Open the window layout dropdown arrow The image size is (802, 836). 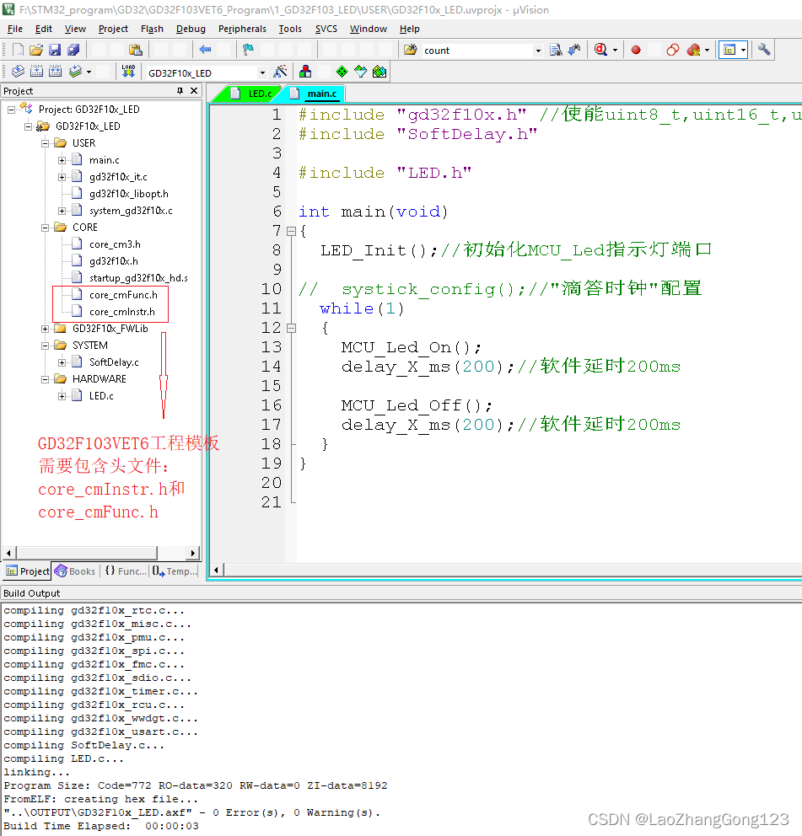(743, 50)
